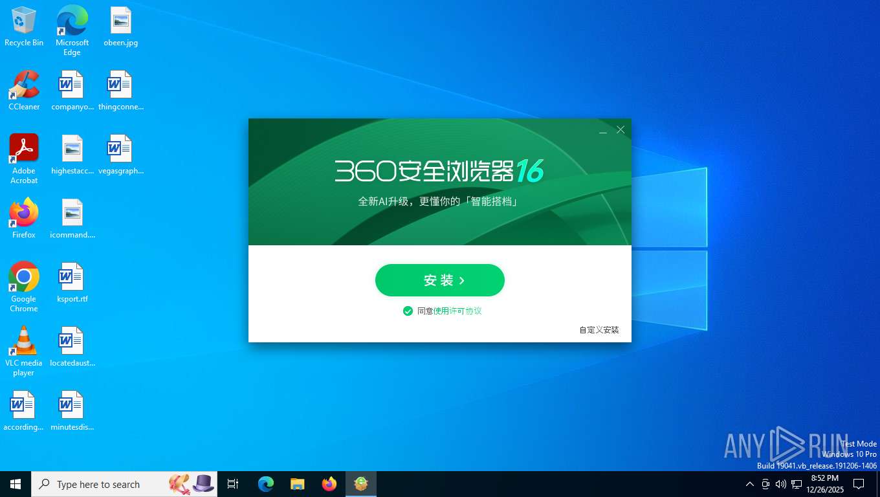The width and height of the screenshot is (880, 497).
Task: Select the Firefox desktop shortcut
Action: [24, 219]
